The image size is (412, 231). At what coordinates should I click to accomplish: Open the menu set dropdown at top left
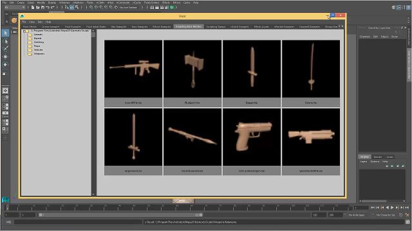14,7
